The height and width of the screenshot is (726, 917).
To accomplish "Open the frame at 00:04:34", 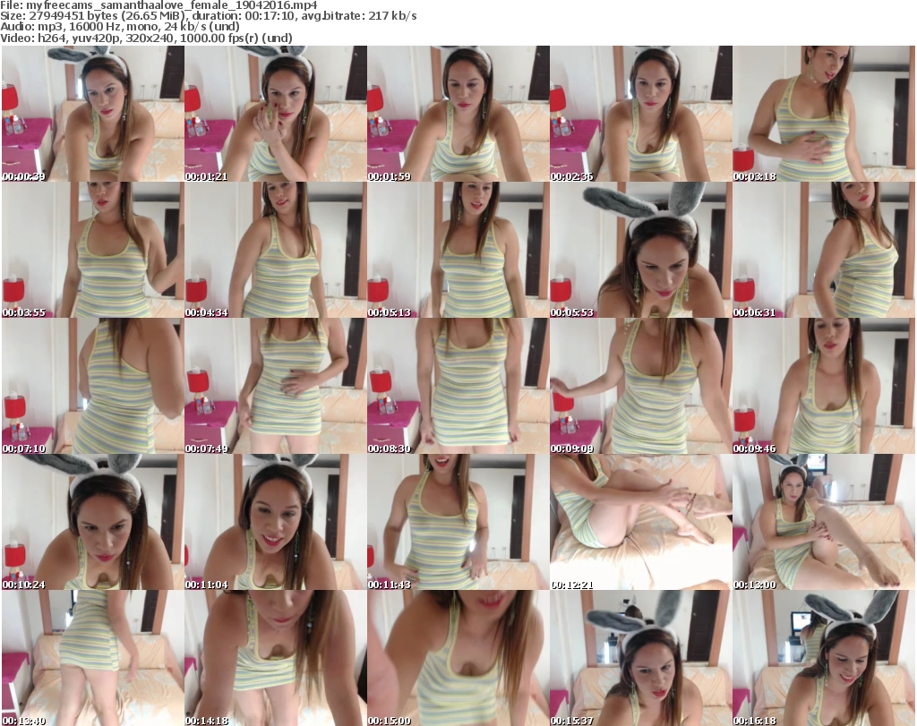I will [276, 250].
